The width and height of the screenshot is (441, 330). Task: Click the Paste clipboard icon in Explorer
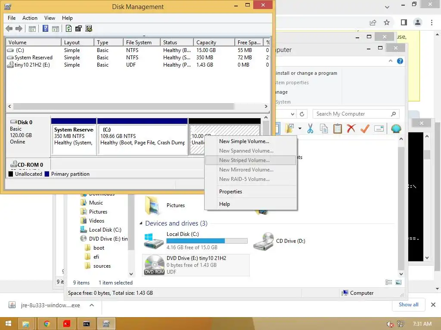337,128
